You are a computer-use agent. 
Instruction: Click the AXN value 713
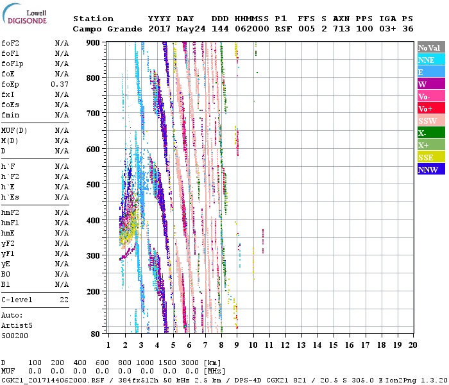(341, 29)
